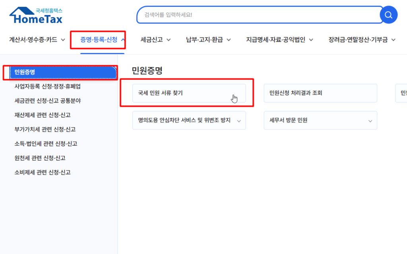This screenshot has height=254, width=407.
Task: Open 민원신청 처리결과 조회 link
Action: [320, 93]
